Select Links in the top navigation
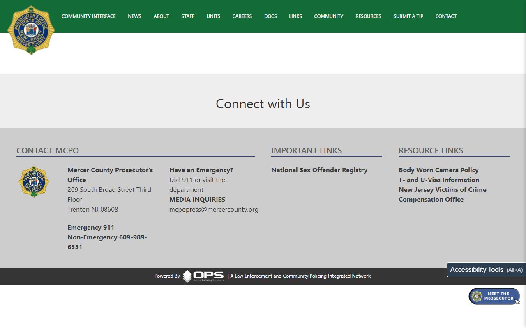Viewport: 526px width, 328px height. (x=295, y=16)
